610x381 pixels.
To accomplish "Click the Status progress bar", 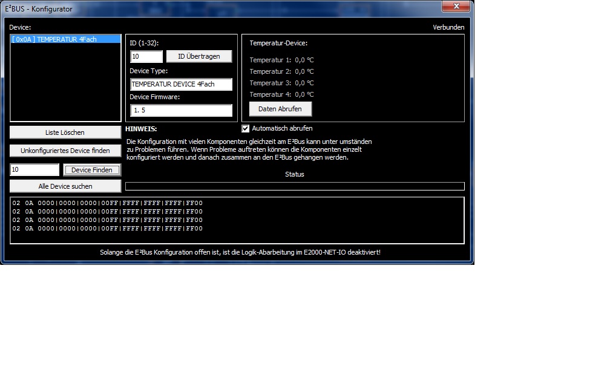I will pyautogui.click(x=294, y=186).
